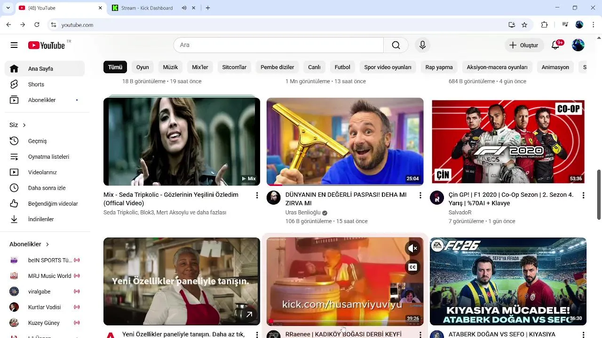Image resolution: width=602 pixels, height=338 pixels.
Task: Select the Müzik filter chip
Action: pyautogui.click(x=170, y=67)
